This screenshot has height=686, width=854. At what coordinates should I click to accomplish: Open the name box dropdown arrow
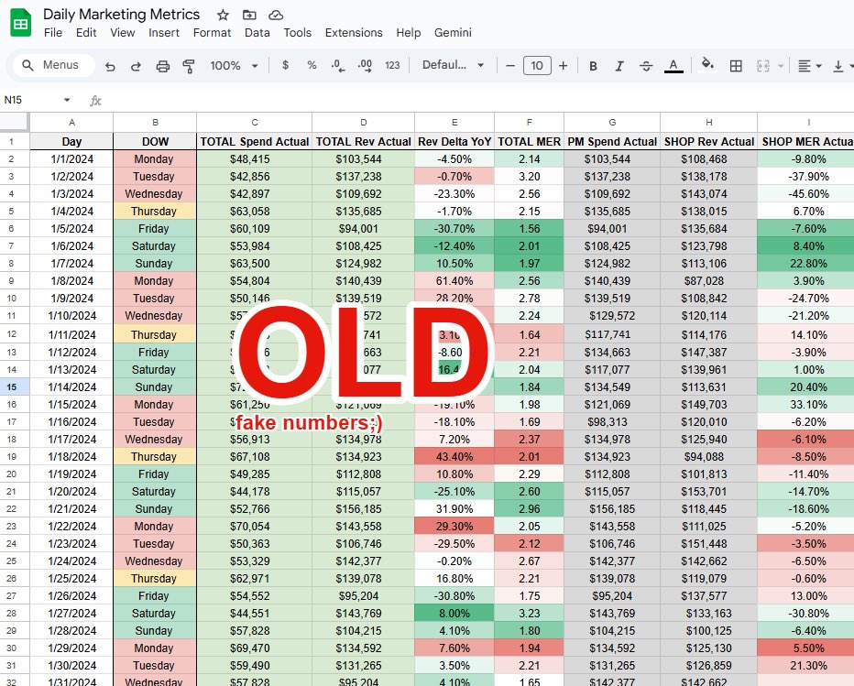[67, 100]
